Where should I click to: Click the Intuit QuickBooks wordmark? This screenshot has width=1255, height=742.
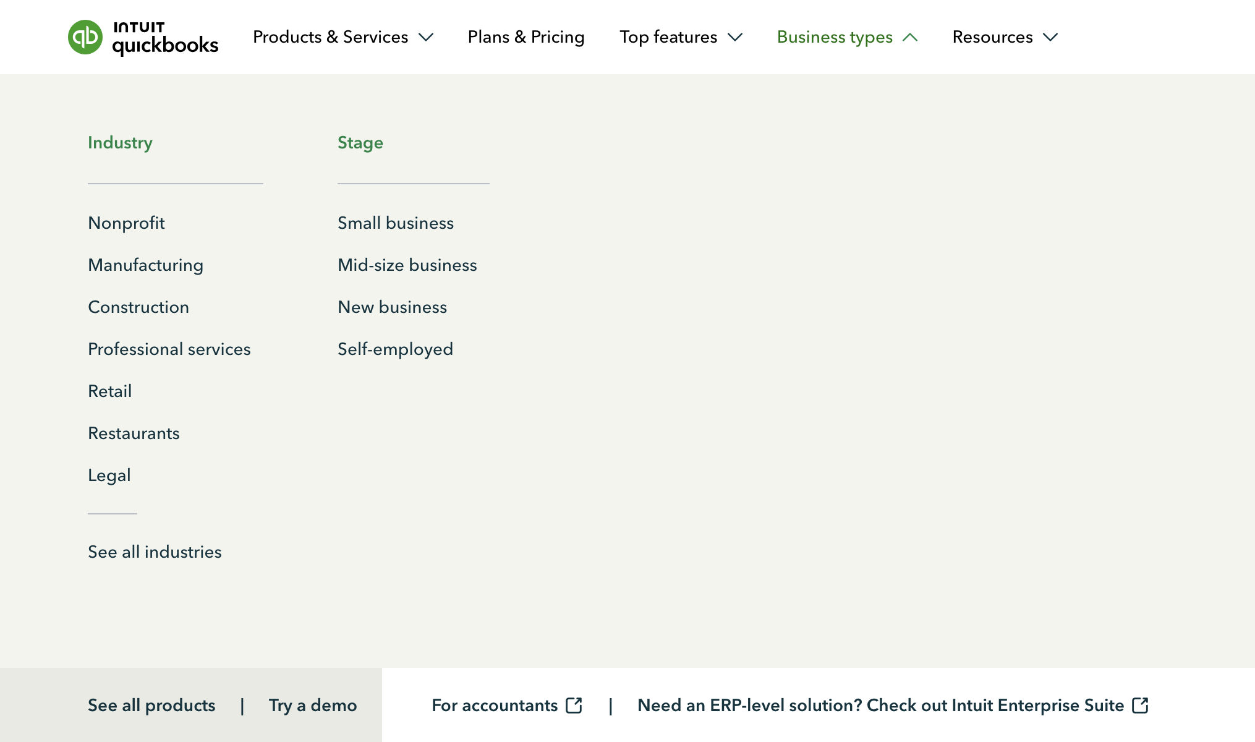[165, 38]
